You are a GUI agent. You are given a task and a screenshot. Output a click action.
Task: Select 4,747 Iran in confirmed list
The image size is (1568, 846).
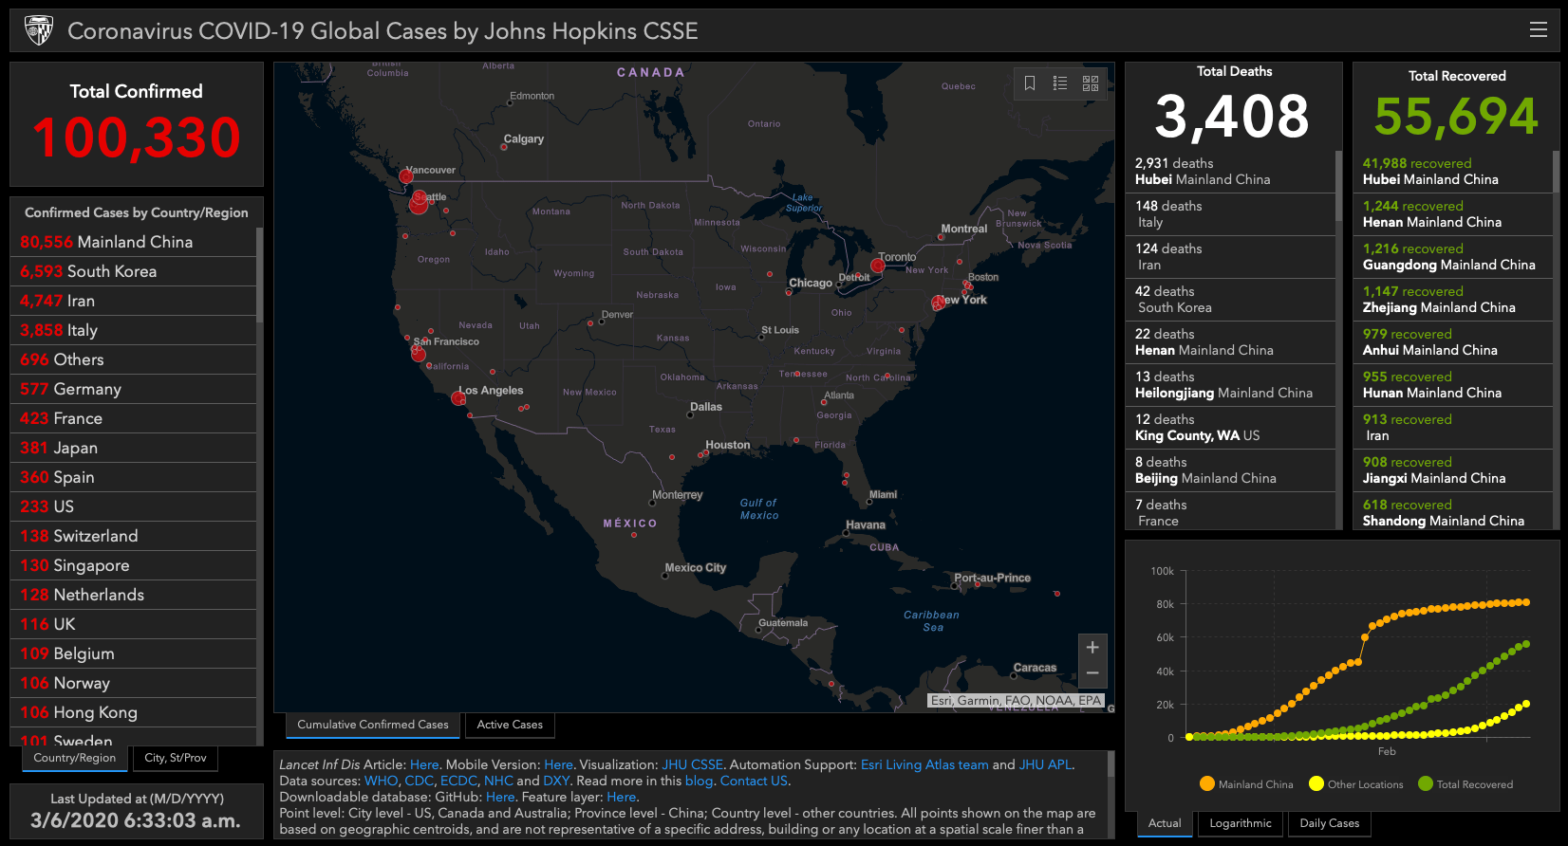point(133,301)
